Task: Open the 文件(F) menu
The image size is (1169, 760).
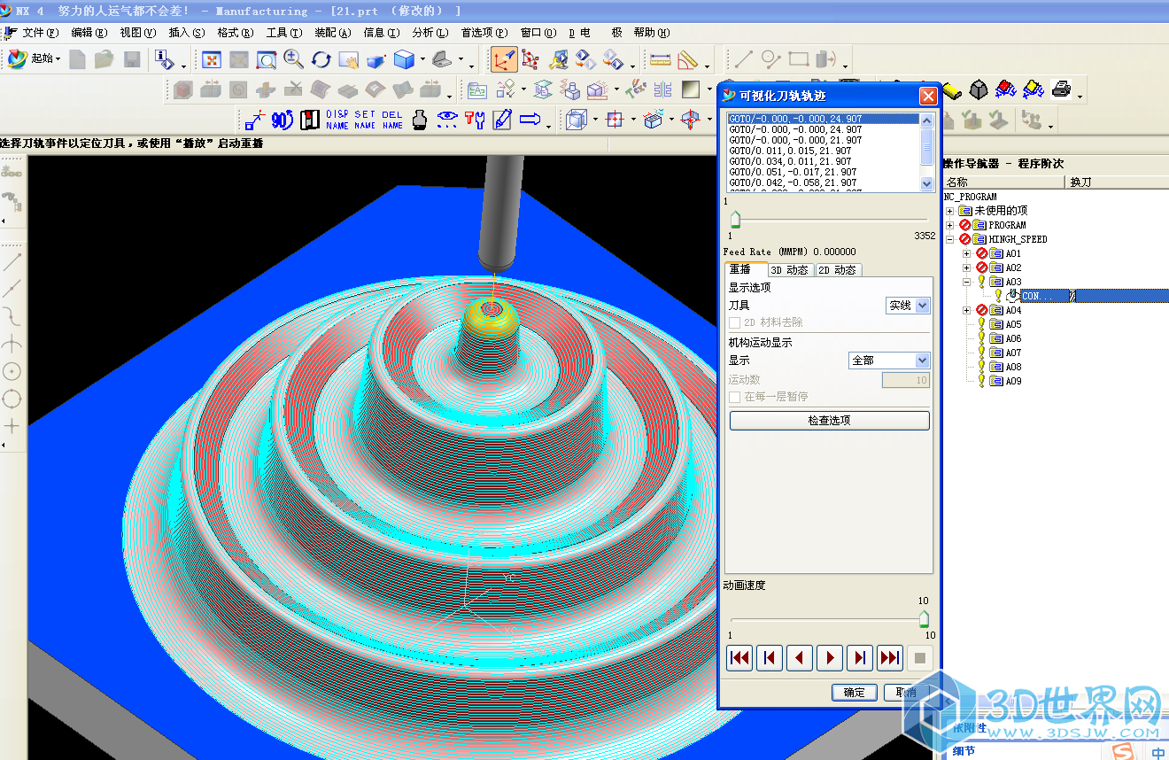Action: 41,33
